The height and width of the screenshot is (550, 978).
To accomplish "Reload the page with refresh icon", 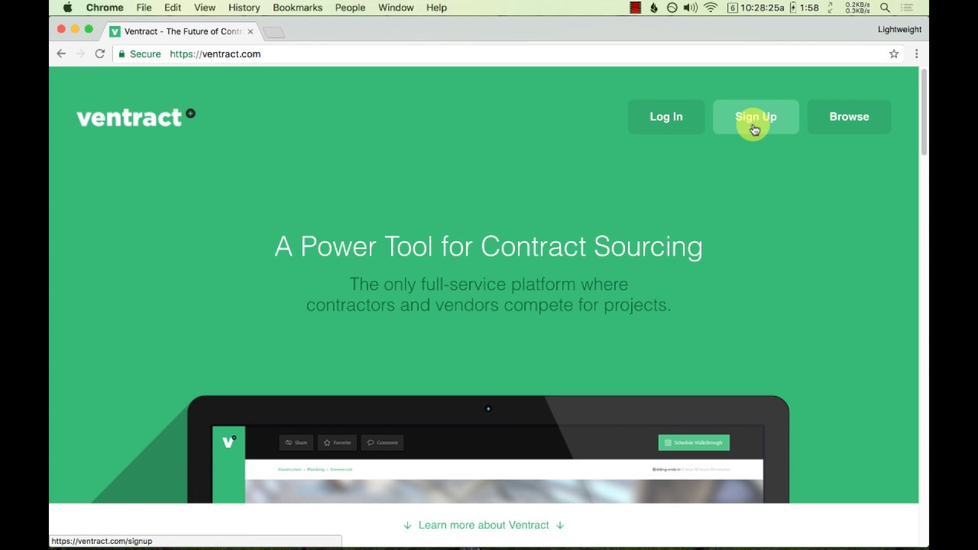I will (99, 53).
